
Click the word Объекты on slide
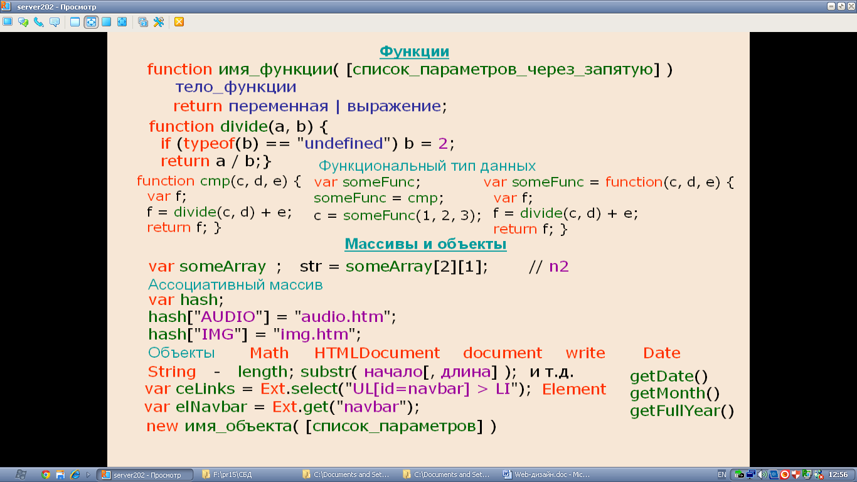(181, 353)
